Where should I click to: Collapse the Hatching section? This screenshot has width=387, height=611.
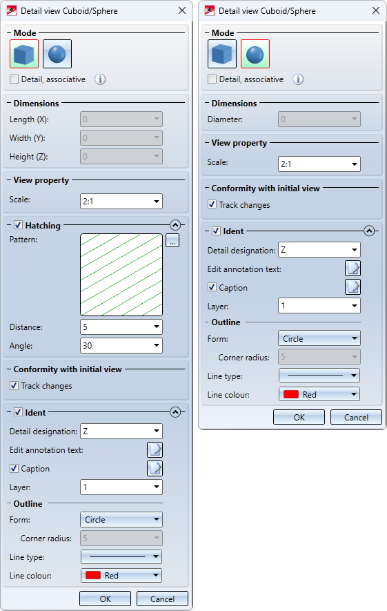176,225
